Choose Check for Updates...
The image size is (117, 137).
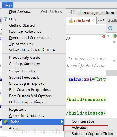tap(34, 116)
